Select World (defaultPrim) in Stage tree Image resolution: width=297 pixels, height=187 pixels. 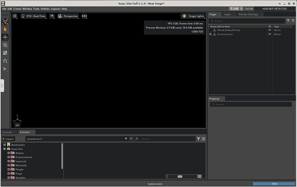click(x=229, y=30)
